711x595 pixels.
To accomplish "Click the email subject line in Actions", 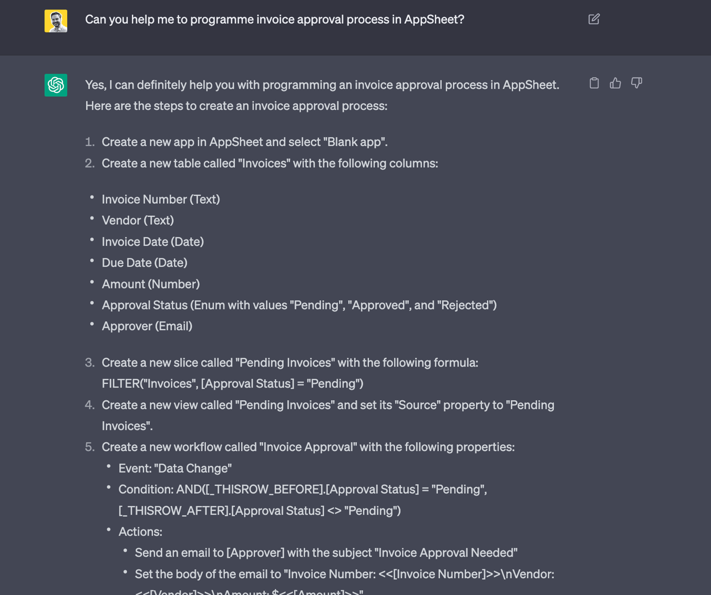I will pyautogui.click(x=326, y=552).
